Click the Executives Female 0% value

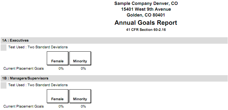(x=61, y=68)
